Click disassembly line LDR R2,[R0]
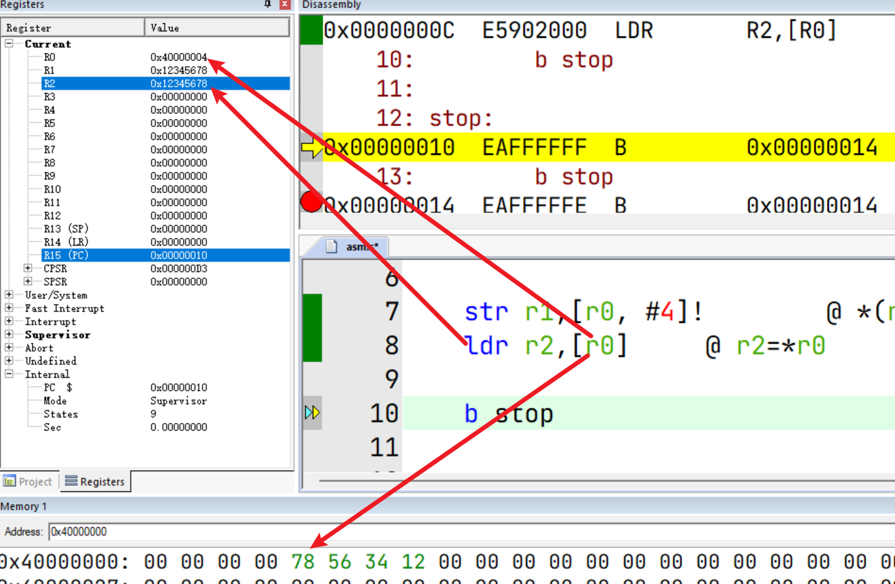Screen dimensions: 895x584 609,30
